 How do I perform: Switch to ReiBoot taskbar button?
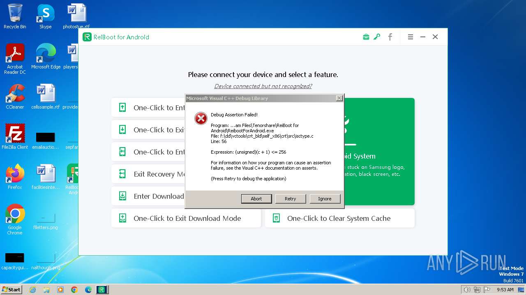[x=102, y=290]
